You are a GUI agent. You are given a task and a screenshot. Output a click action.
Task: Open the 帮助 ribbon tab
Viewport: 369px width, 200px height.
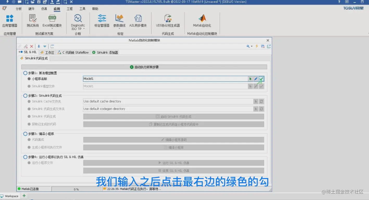click(95, 9)
